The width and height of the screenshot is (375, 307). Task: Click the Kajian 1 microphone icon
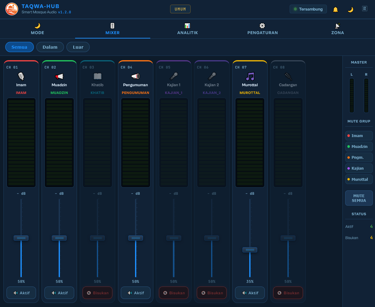174,76
